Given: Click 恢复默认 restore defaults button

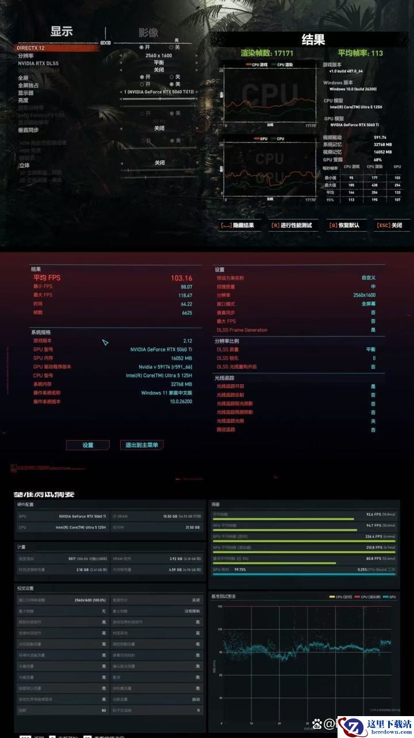Looking at the screenshot, I should (x=344, y=225).
